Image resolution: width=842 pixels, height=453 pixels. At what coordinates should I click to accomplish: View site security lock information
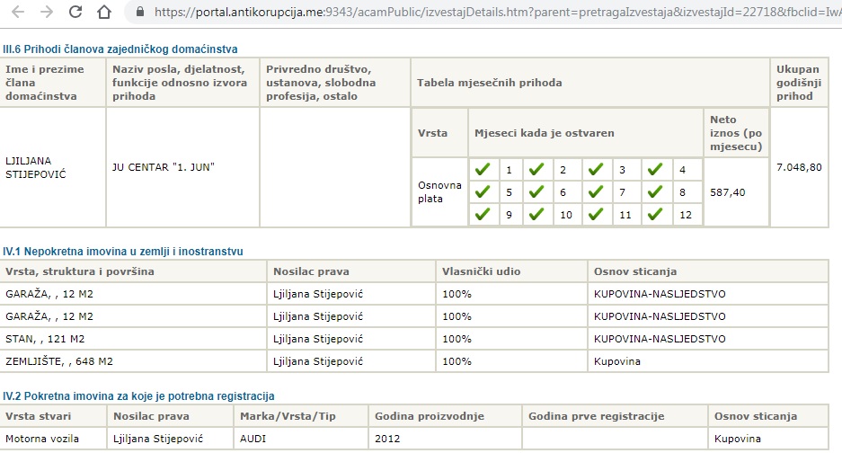click(138, 13)
